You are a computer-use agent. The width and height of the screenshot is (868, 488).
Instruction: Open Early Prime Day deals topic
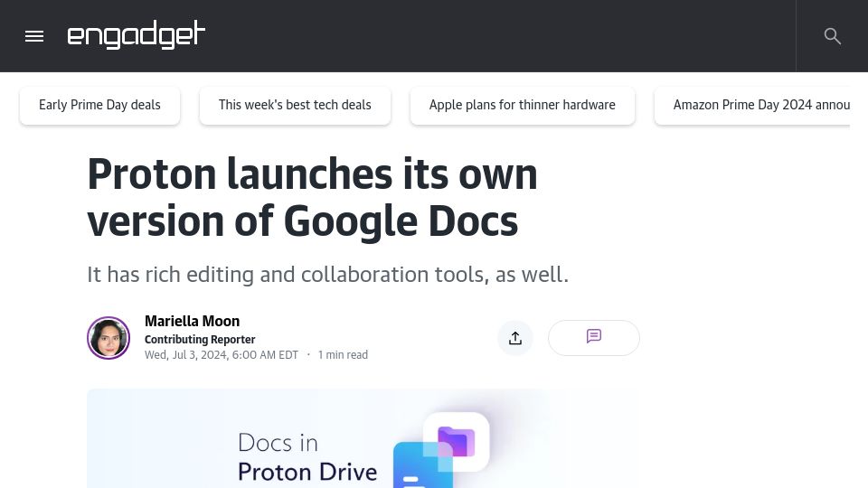point(99,105)
